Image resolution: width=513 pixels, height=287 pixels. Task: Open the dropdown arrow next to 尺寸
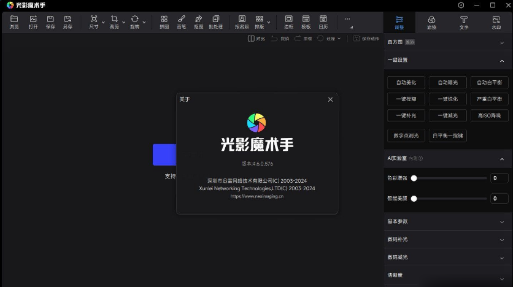[103, 22]
